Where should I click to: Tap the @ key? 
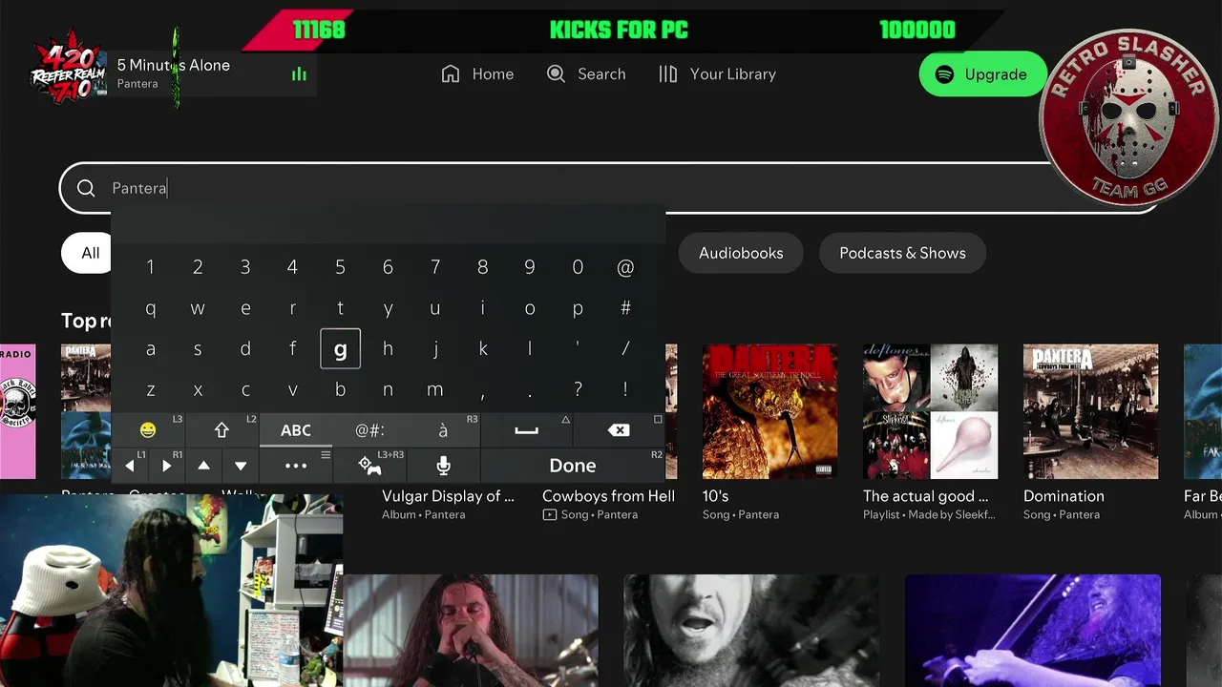tap(625, 268)
